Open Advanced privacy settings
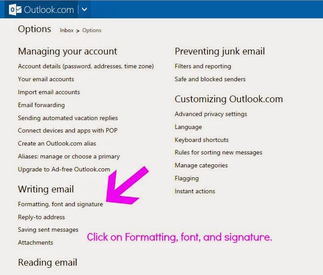 click(211, 114)
